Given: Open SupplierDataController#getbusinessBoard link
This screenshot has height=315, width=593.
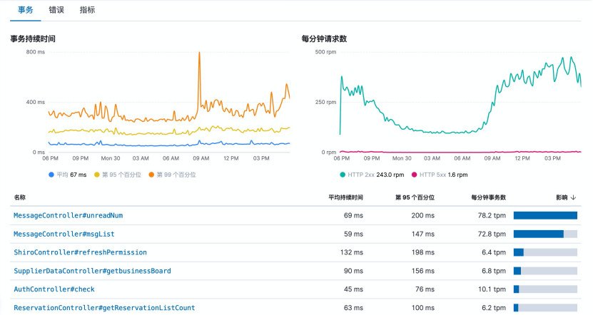Looking at the screenshot, I should [92, 271].
